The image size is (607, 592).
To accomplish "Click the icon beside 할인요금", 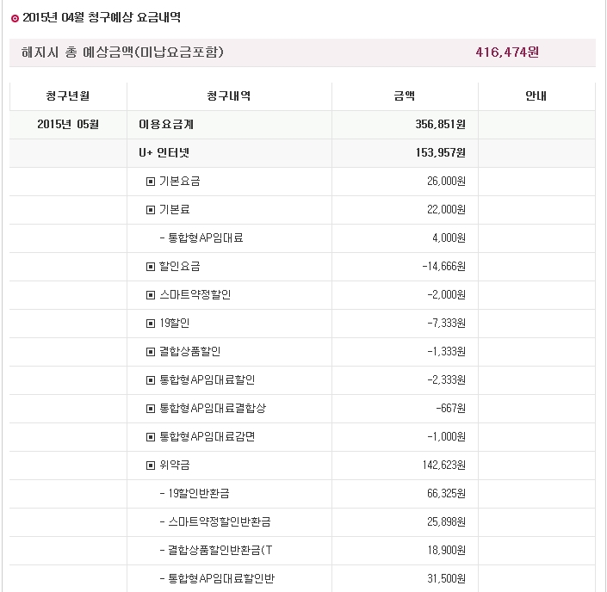I will coord(151,267).
